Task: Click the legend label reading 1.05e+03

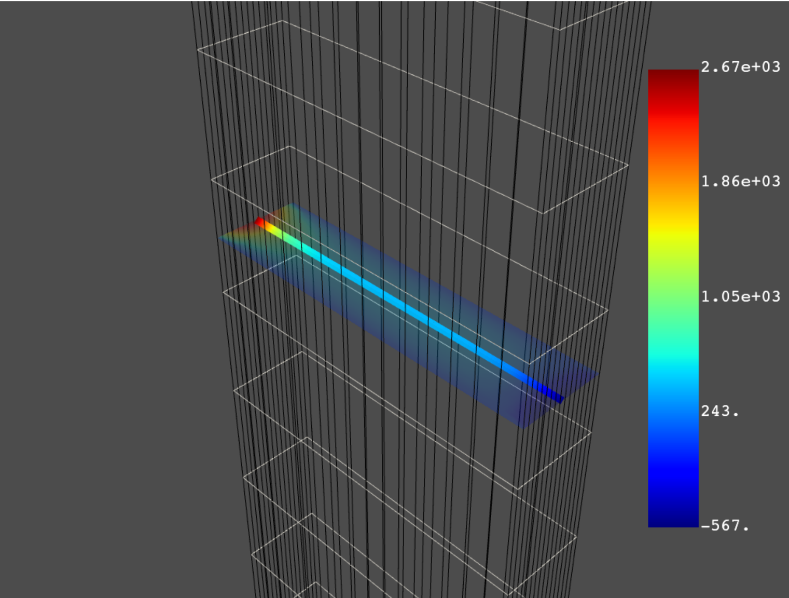Action: [x=741, y=296]
